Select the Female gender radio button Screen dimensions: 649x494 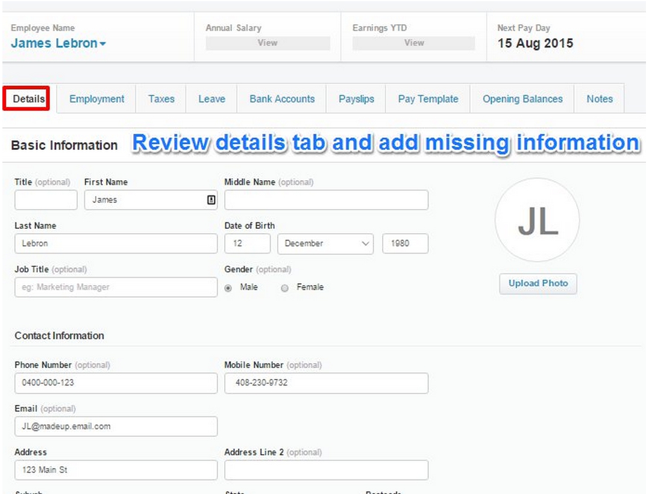(x=285, y=288)
